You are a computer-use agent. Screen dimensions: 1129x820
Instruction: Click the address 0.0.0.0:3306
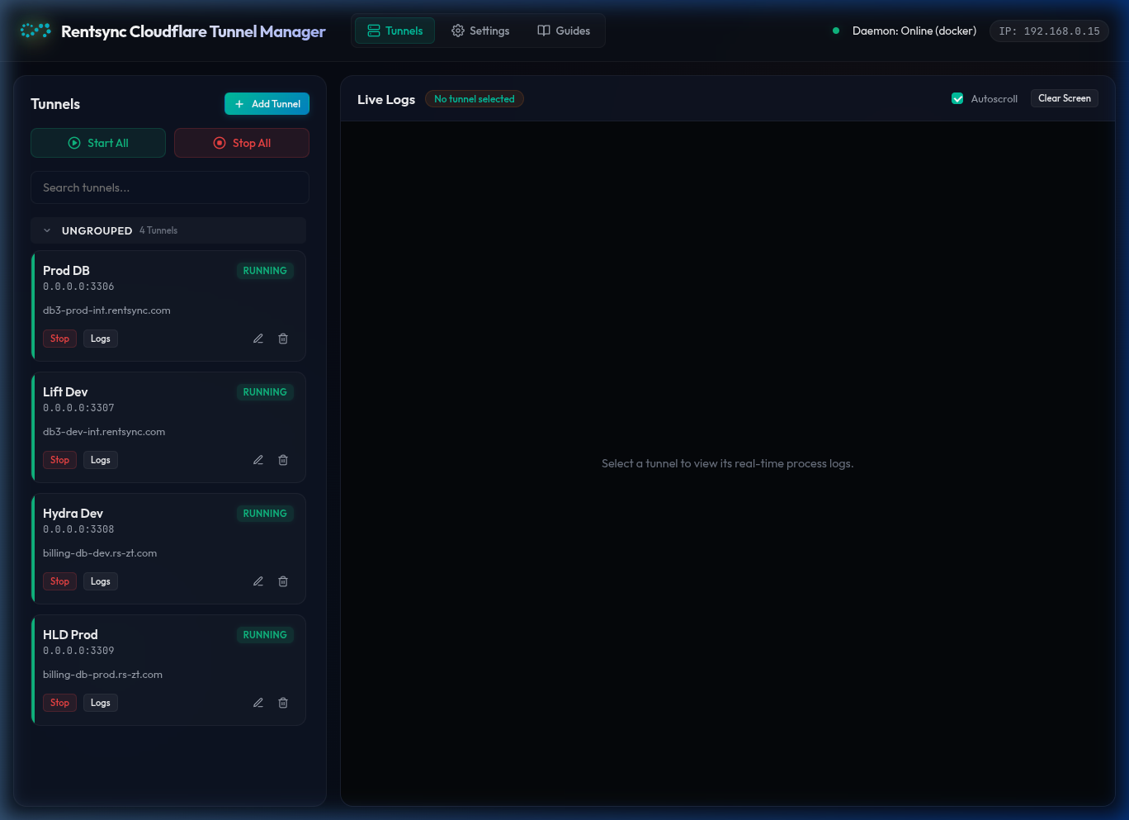(x=78, y=287)
